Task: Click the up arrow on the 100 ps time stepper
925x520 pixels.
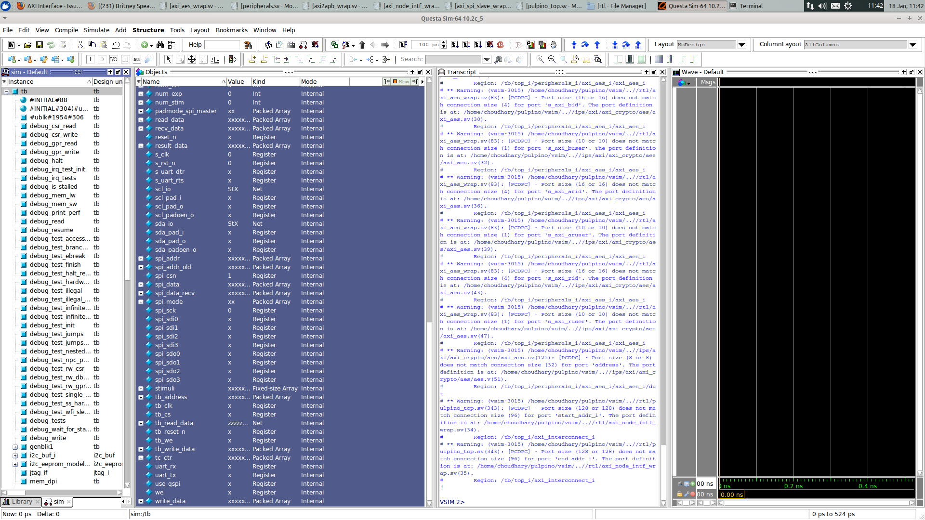Action: [443, 42]
